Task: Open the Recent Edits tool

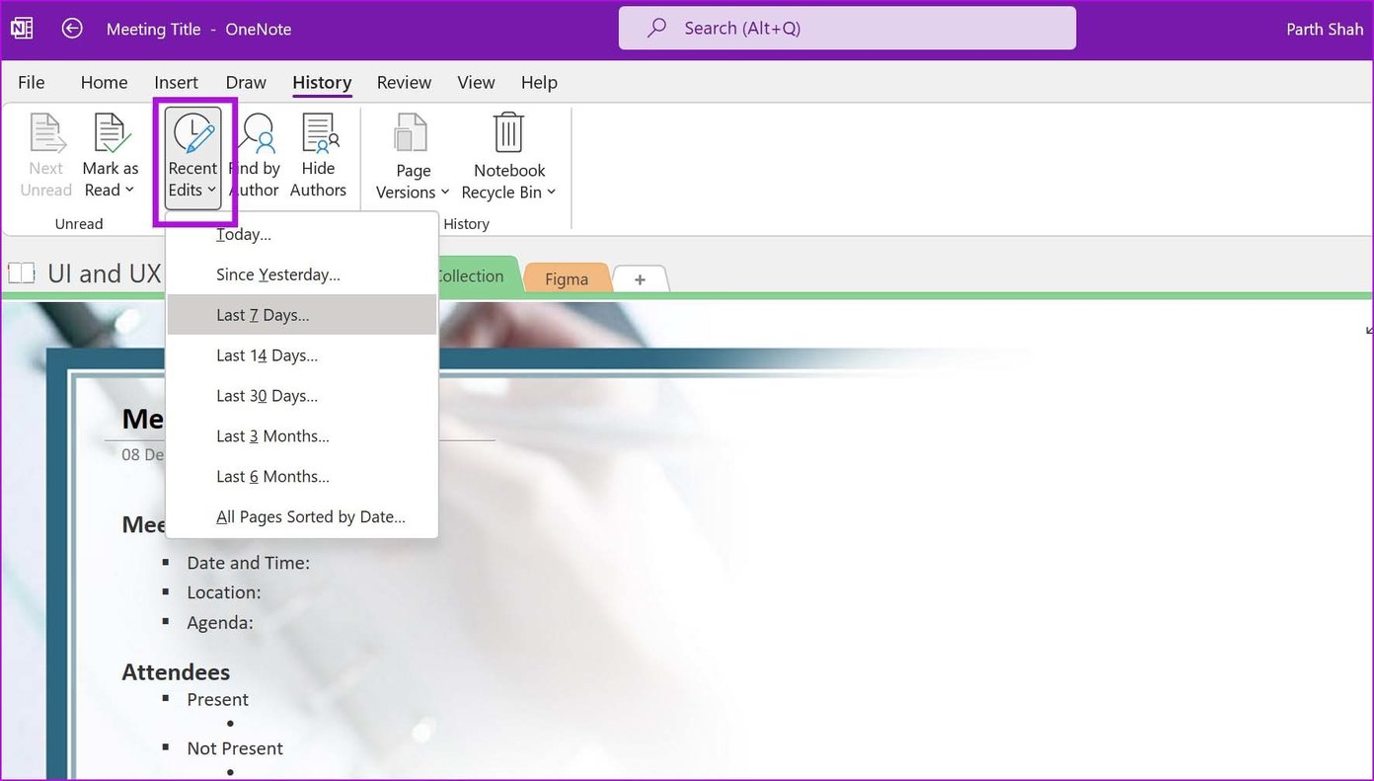Action: point(191,153)
